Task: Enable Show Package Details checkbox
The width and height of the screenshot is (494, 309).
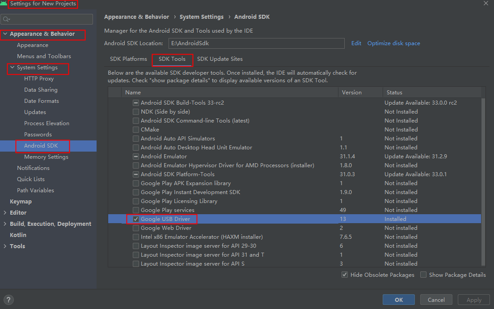Action: pos(423,275)
